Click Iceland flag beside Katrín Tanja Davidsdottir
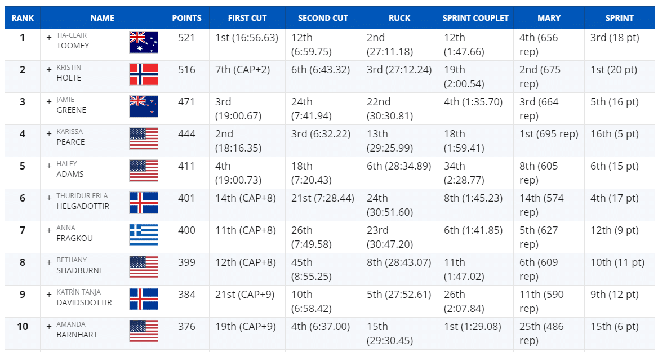Viewport: 658px width, 352px height. pos(144,299)
